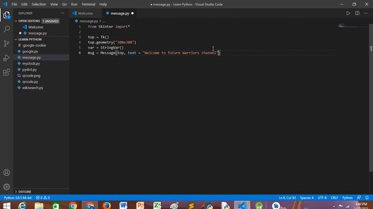Viewport: 373px width, 209px height.
Task: Open notifications bell in status bar
Action: point(367,197)
